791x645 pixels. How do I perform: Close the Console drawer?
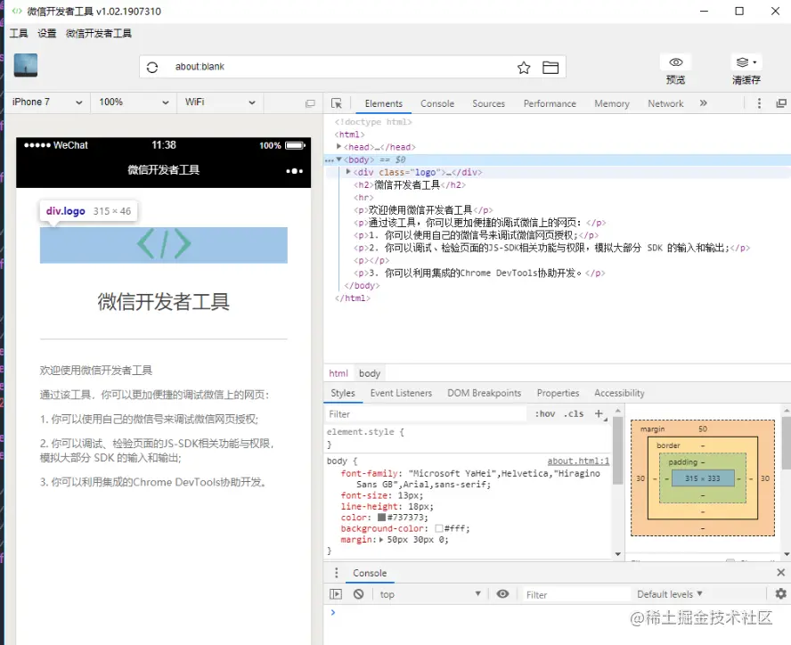781,572
